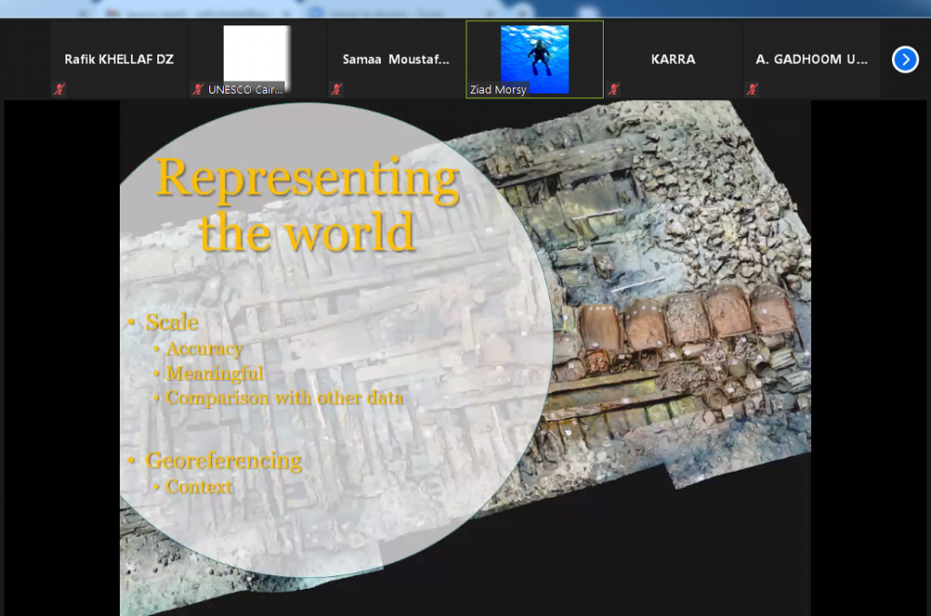Click the 'Accuracy' sub-bullet text
The height and width of the screenshot is (616, 931).
click(x=204, y=349)
